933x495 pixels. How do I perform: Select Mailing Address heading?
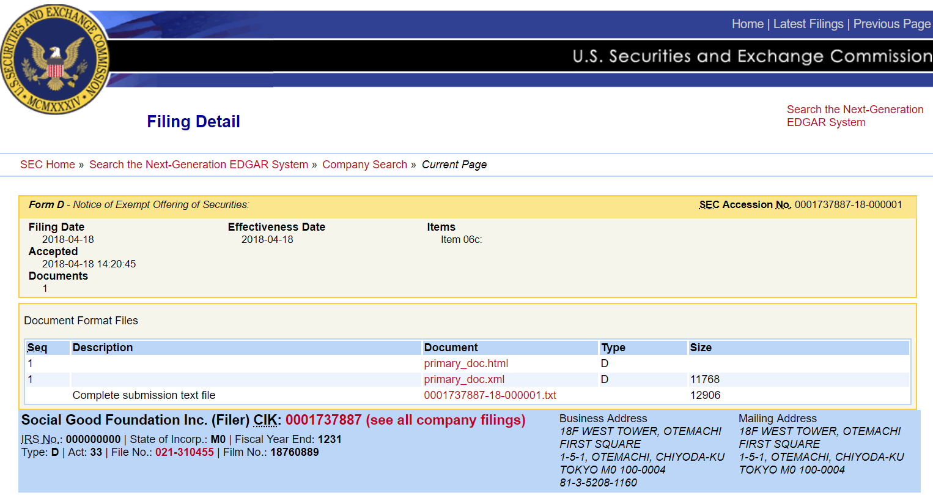(x=777, y=419)
